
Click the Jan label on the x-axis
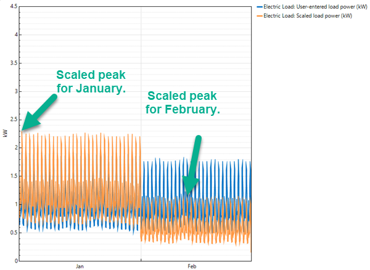pos(80,267)
